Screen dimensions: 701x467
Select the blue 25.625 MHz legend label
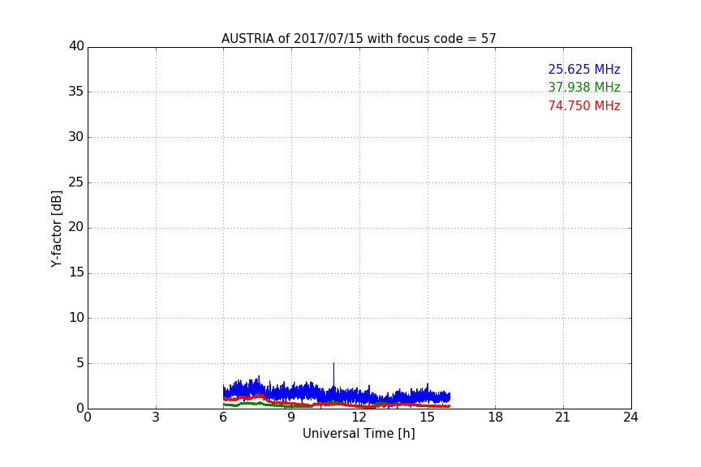click(583, 70)
